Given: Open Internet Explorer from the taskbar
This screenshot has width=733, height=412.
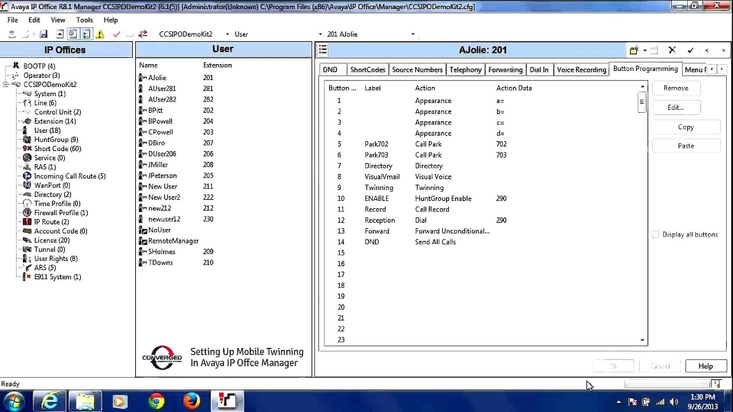Looking at the screenshot, I should 50,401.
